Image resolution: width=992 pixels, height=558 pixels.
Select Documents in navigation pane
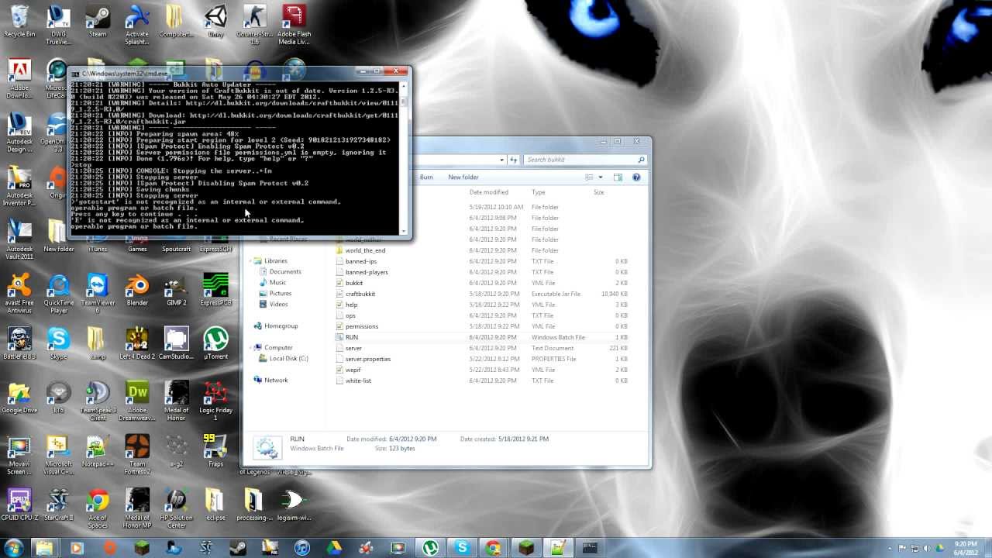tap(285, 272)
